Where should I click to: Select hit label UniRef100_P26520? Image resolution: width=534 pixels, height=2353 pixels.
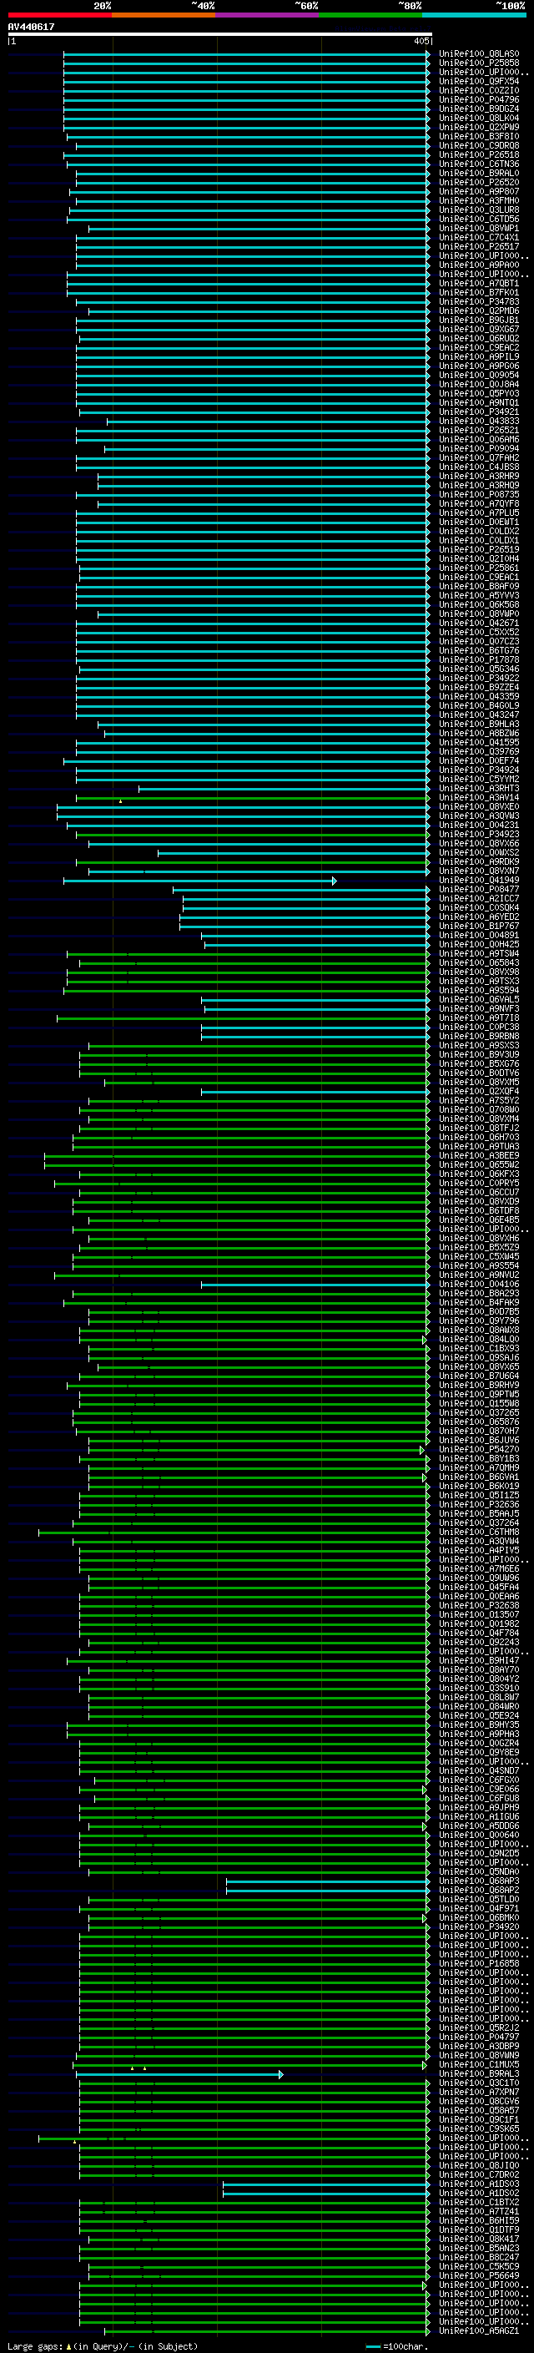pyautogui.click(x=479, y=182)
